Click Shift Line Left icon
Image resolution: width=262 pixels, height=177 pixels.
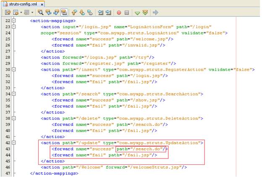coord(100,12)
